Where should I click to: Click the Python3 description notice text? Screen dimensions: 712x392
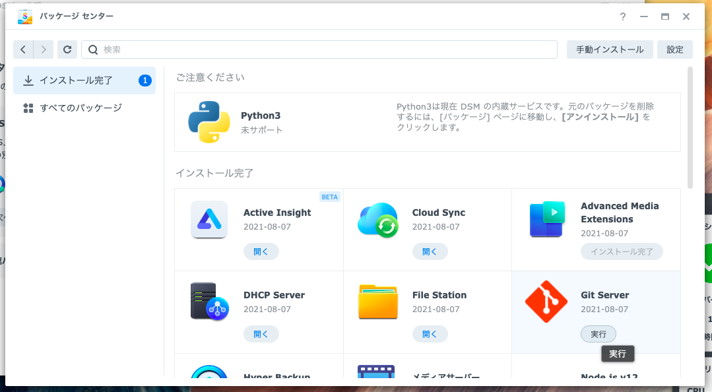tap(525, 117)
